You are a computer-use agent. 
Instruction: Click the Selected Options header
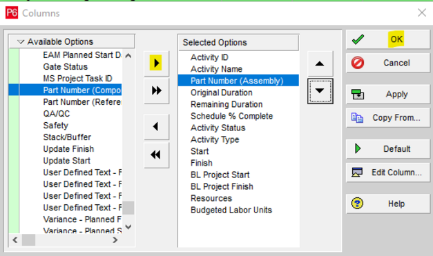coord(238,43)
